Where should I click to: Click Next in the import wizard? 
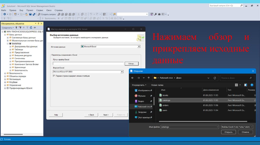tap(106, 115)
